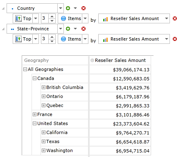Viewport: 183px width, 157px height.
Task: Increase the count under State-Province
Action: pos(52,37)
